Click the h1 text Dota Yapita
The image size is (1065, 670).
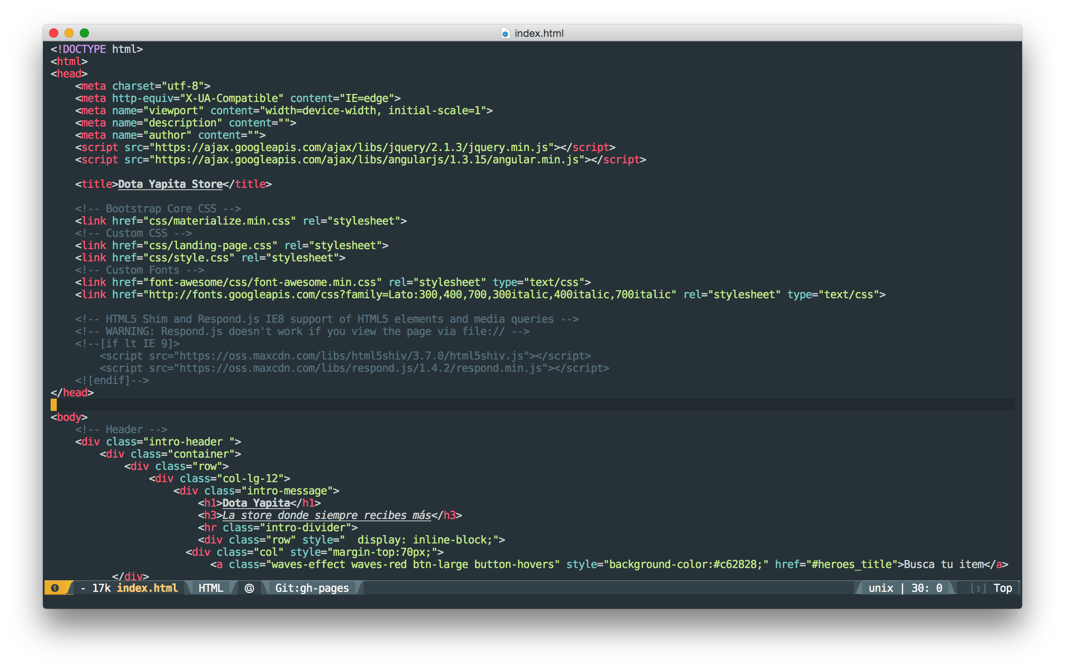click(256, 503)
